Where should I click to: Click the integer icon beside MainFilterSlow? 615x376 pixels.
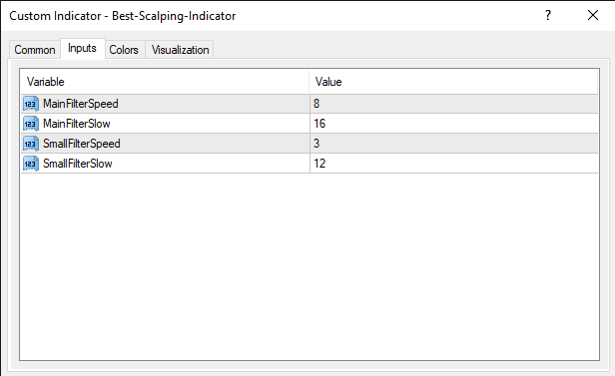tap(31, 124)
